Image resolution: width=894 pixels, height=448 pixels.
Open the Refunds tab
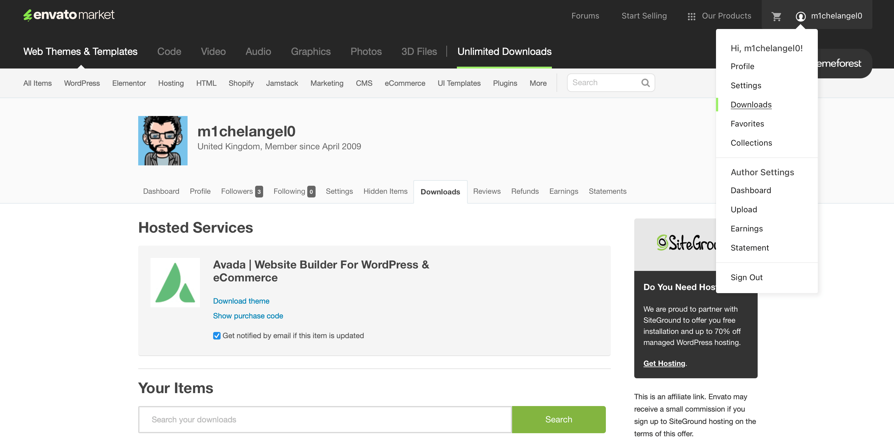(525, 191)
